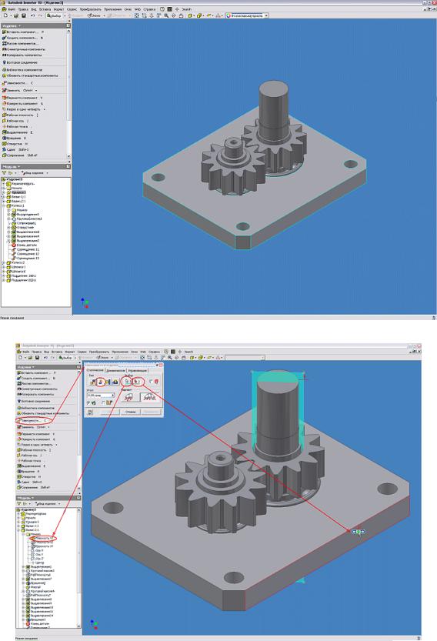
Task: Toggle pick-part-first checkbox in constraint dialog
Action: coord(151,382)
